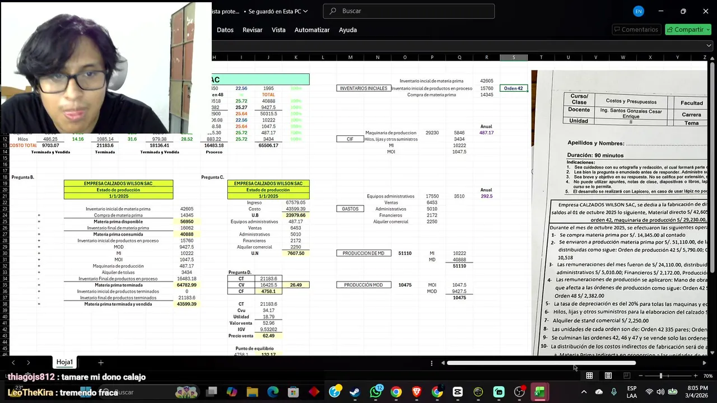Open Brave browser from the taskbar
This screenshot has height=403, width=717.
(x=416, y=392)
